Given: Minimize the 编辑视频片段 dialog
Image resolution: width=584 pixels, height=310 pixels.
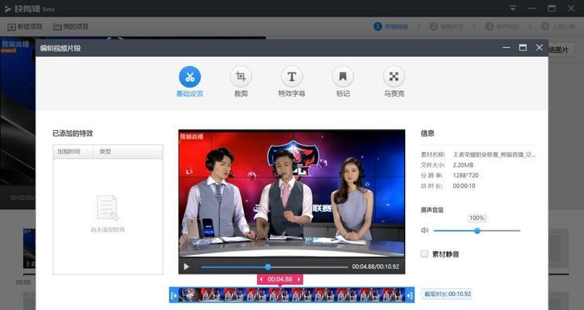Looking at the screenshot, I should 506,48.
